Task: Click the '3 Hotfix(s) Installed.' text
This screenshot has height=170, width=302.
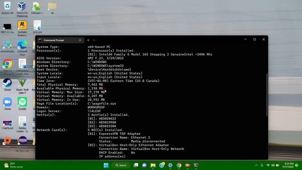Action: [108, 115]
